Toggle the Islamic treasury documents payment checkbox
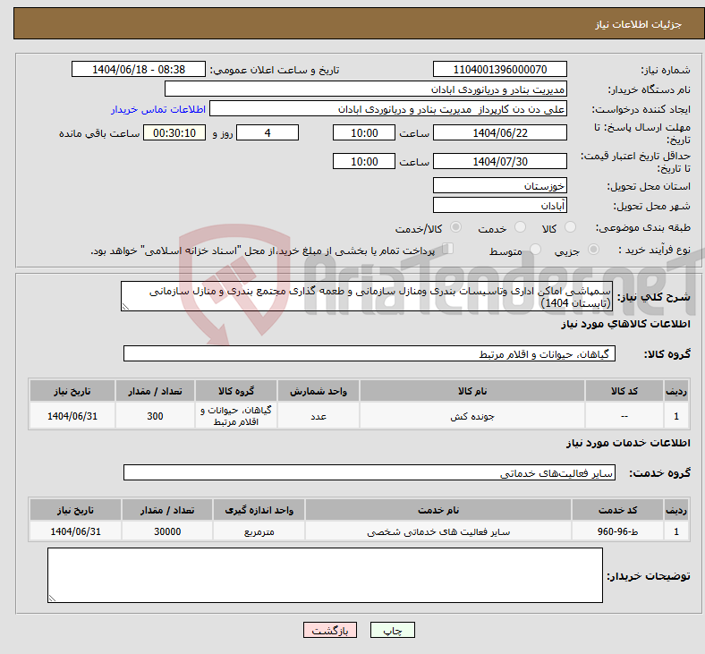Viewport: 705px width, 654px height. 448,250
